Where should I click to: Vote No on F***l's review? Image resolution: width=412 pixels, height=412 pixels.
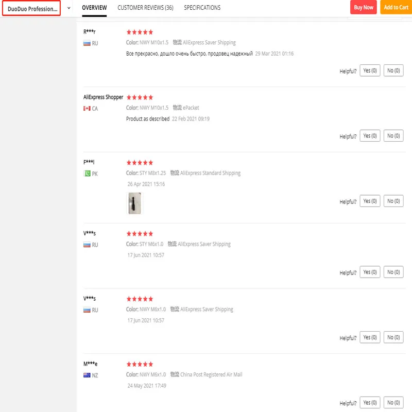click(393, 201)
